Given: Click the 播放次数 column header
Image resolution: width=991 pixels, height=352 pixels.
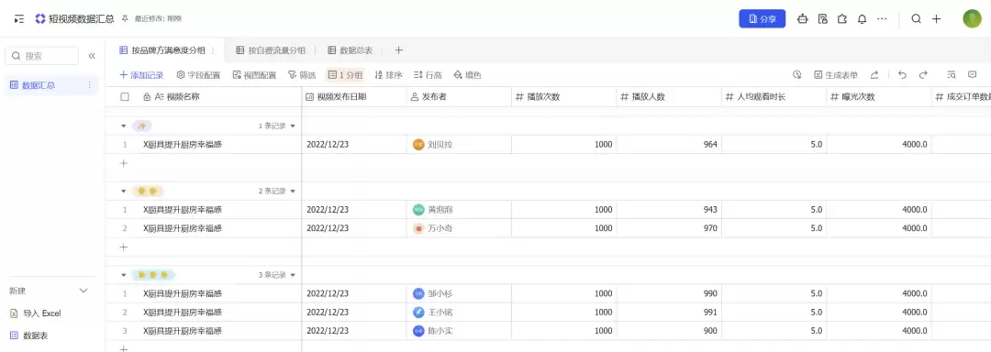Looking at the screenshot, I should (x=564, y=96).
